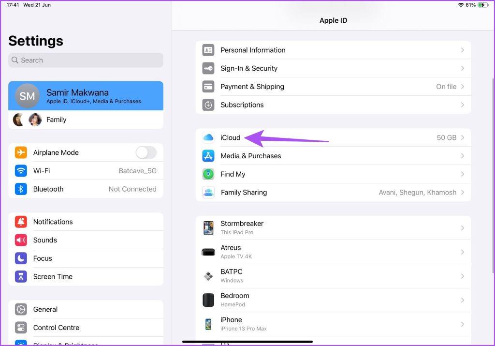Open the Control Centre settings icon
Viewport: 495px width, 346px height.
[20, 328]
